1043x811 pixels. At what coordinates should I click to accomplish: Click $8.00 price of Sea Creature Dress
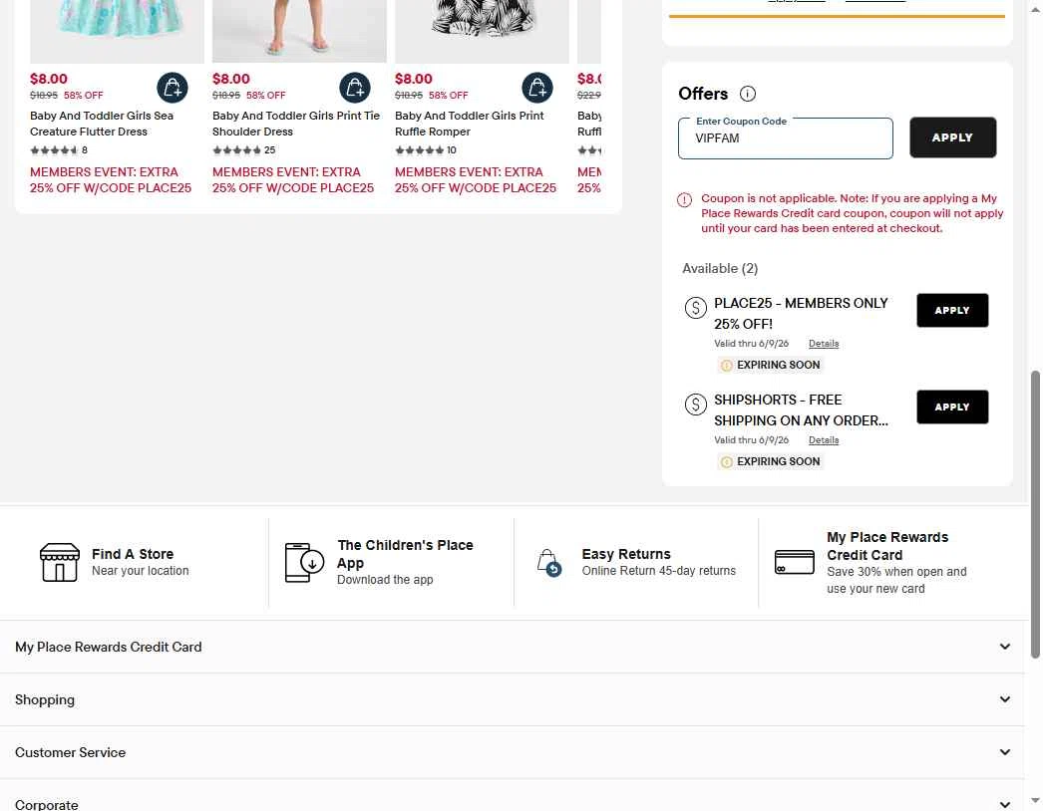point(49,79)
